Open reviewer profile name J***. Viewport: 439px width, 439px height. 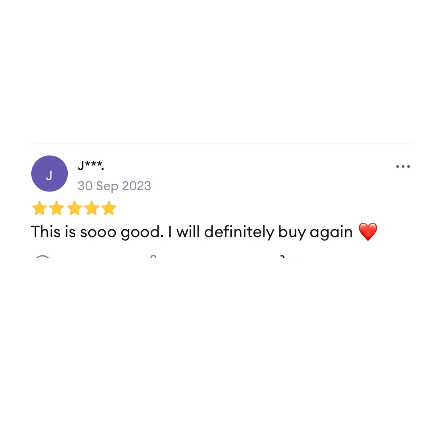coord(91,165)
